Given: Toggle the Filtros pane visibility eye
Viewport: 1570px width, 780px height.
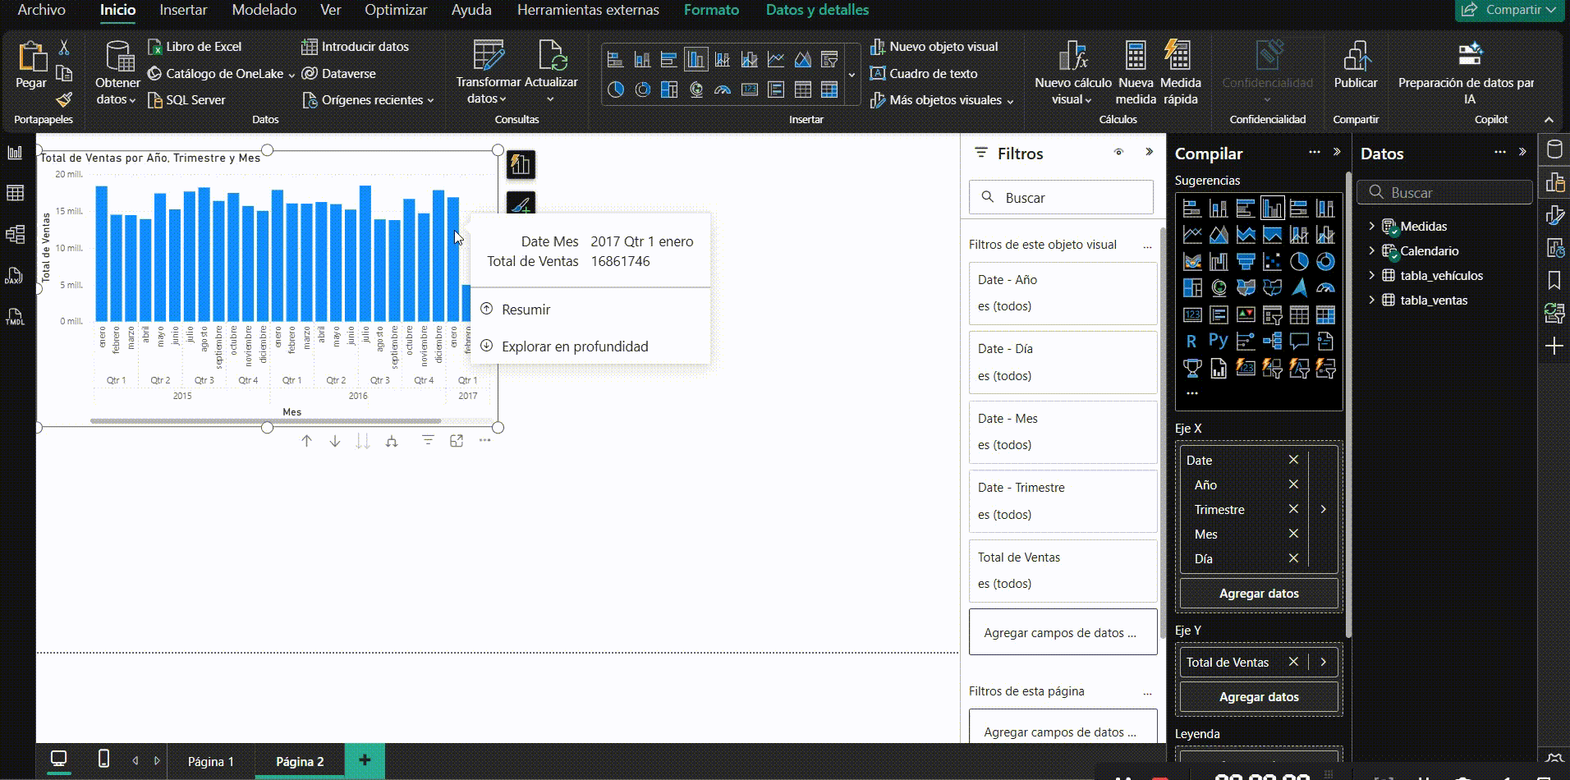Looking at the screenshot, I should pos(1119,153).
